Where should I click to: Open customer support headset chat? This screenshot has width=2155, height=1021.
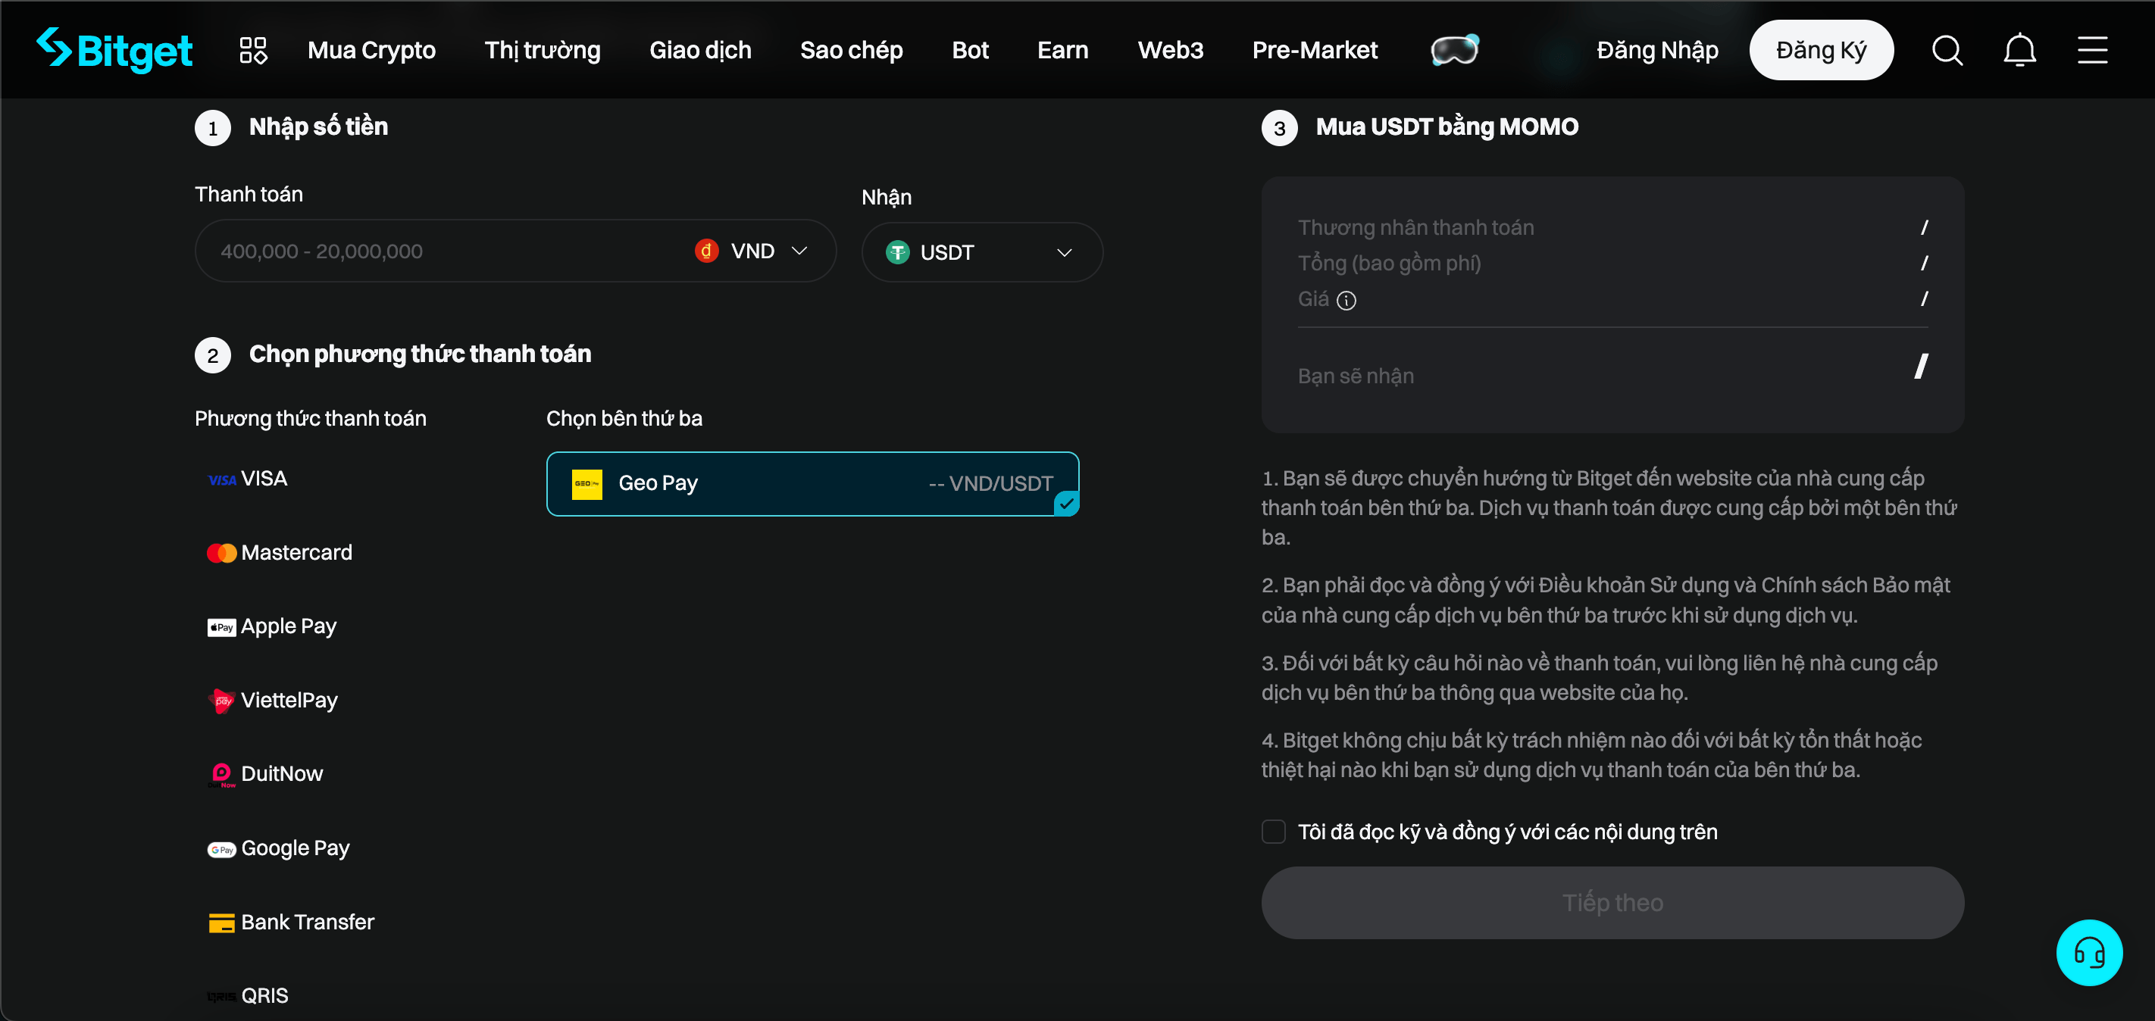[2089, 952]
